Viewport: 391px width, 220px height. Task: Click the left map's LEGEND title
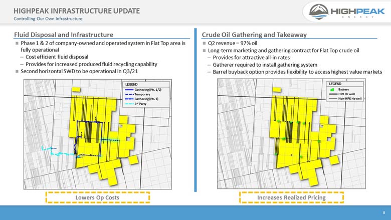pyautogui.click(x=131, y=85)
